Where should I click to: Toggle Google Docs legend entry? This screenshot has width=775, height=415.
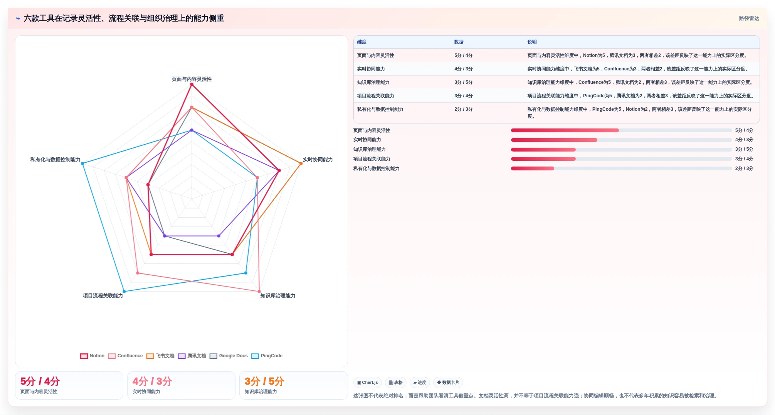229,356
